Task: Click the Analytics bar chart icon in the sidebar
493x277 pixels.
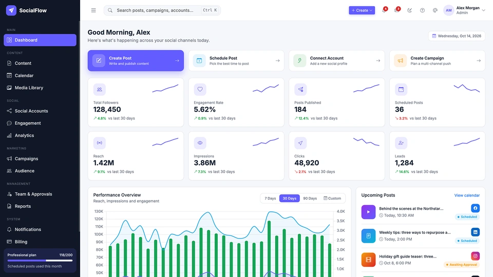Action: click(x=9, y=135)
